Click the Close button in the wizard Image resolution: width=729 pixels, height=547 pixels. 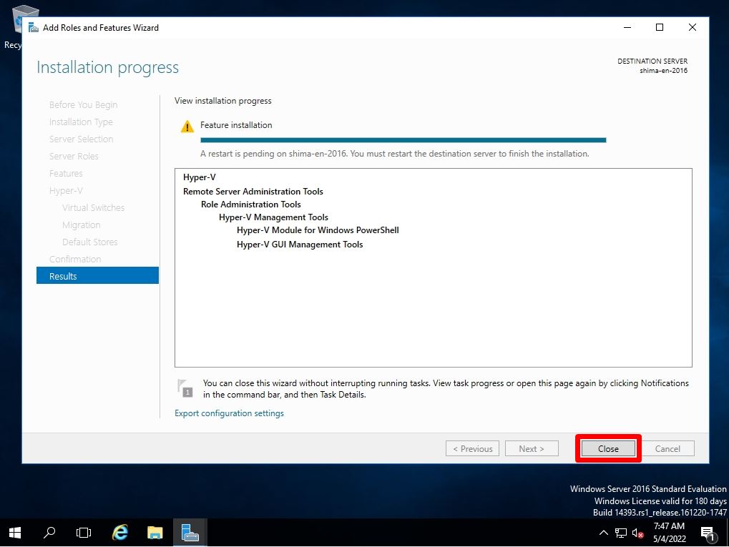[608, 448]
